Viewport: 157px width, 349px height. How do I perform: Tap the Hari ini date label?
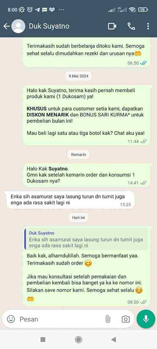click(x=78, y=217)
